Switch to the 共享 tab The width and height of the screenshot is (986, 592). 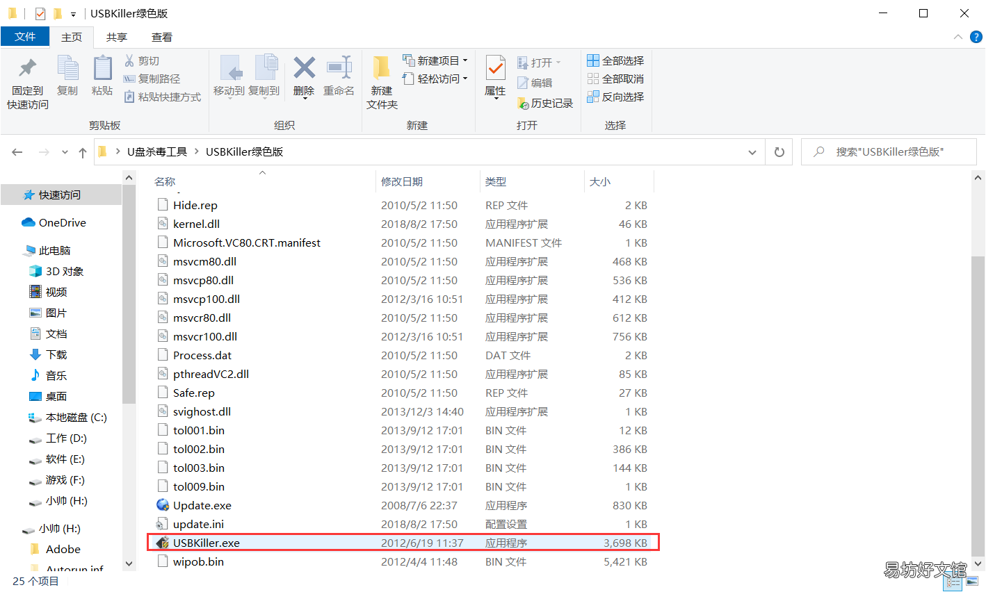click(x=117, y=37)
